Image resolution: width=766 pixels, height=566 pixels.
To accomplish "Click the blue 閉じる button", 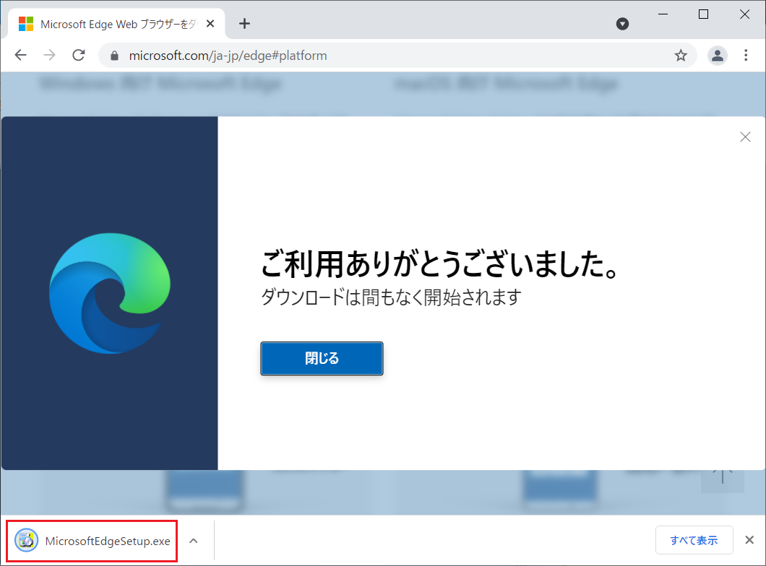I will tap(322, 359).
